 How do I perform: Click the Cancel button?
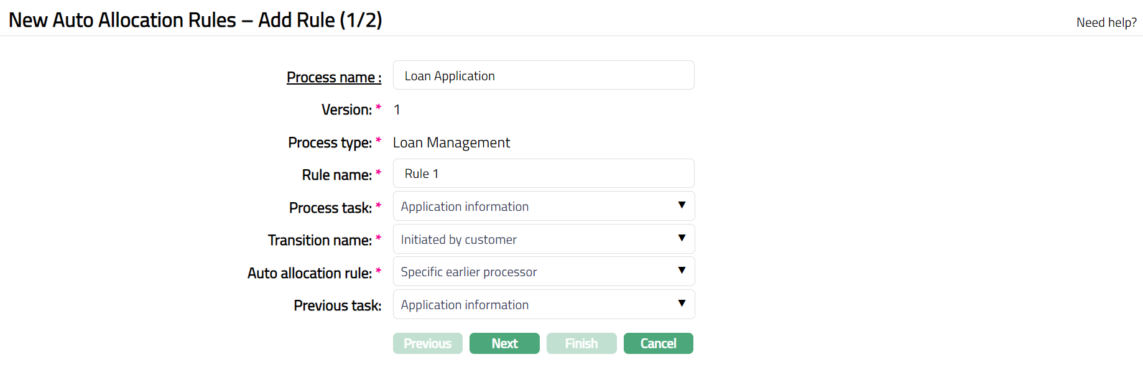click(658, 343)
